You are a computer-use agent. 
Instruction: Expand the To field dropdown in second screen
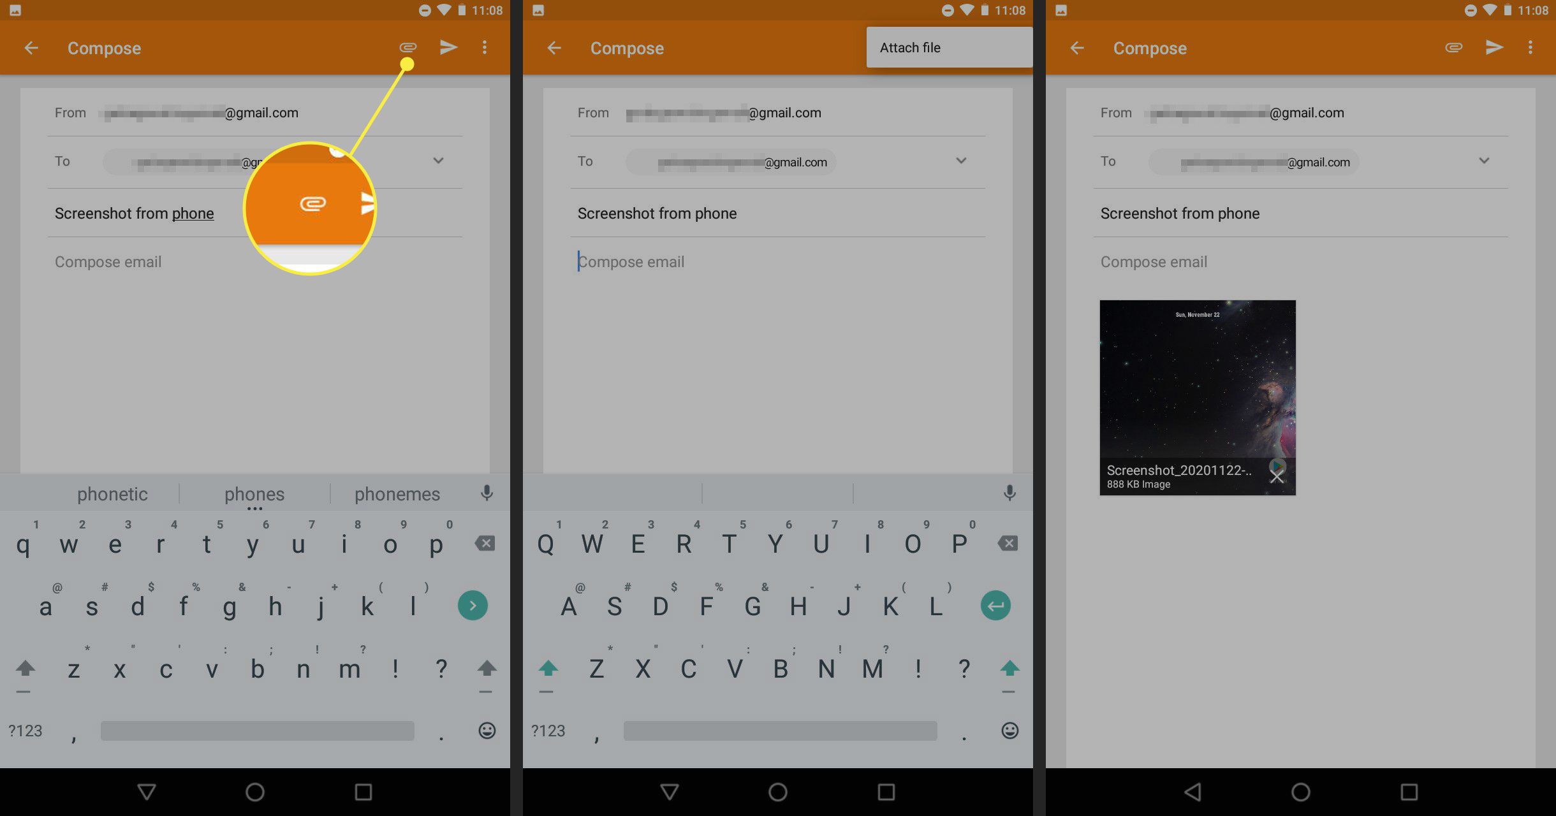pyautogui.click(x=960, y=161)
